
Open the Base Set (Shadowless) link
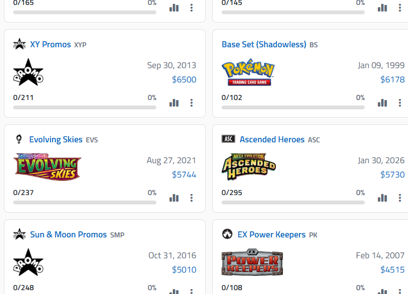pyautogui.click(x=264, y=45)
